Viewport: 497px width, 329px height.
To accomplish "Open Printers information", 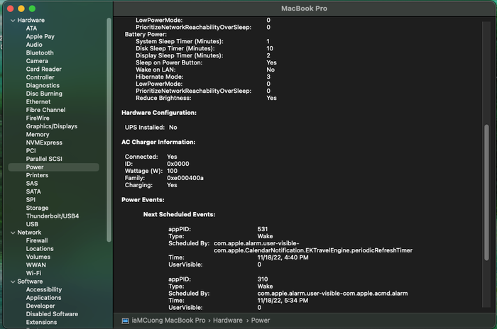I will [x=37, y=175].
